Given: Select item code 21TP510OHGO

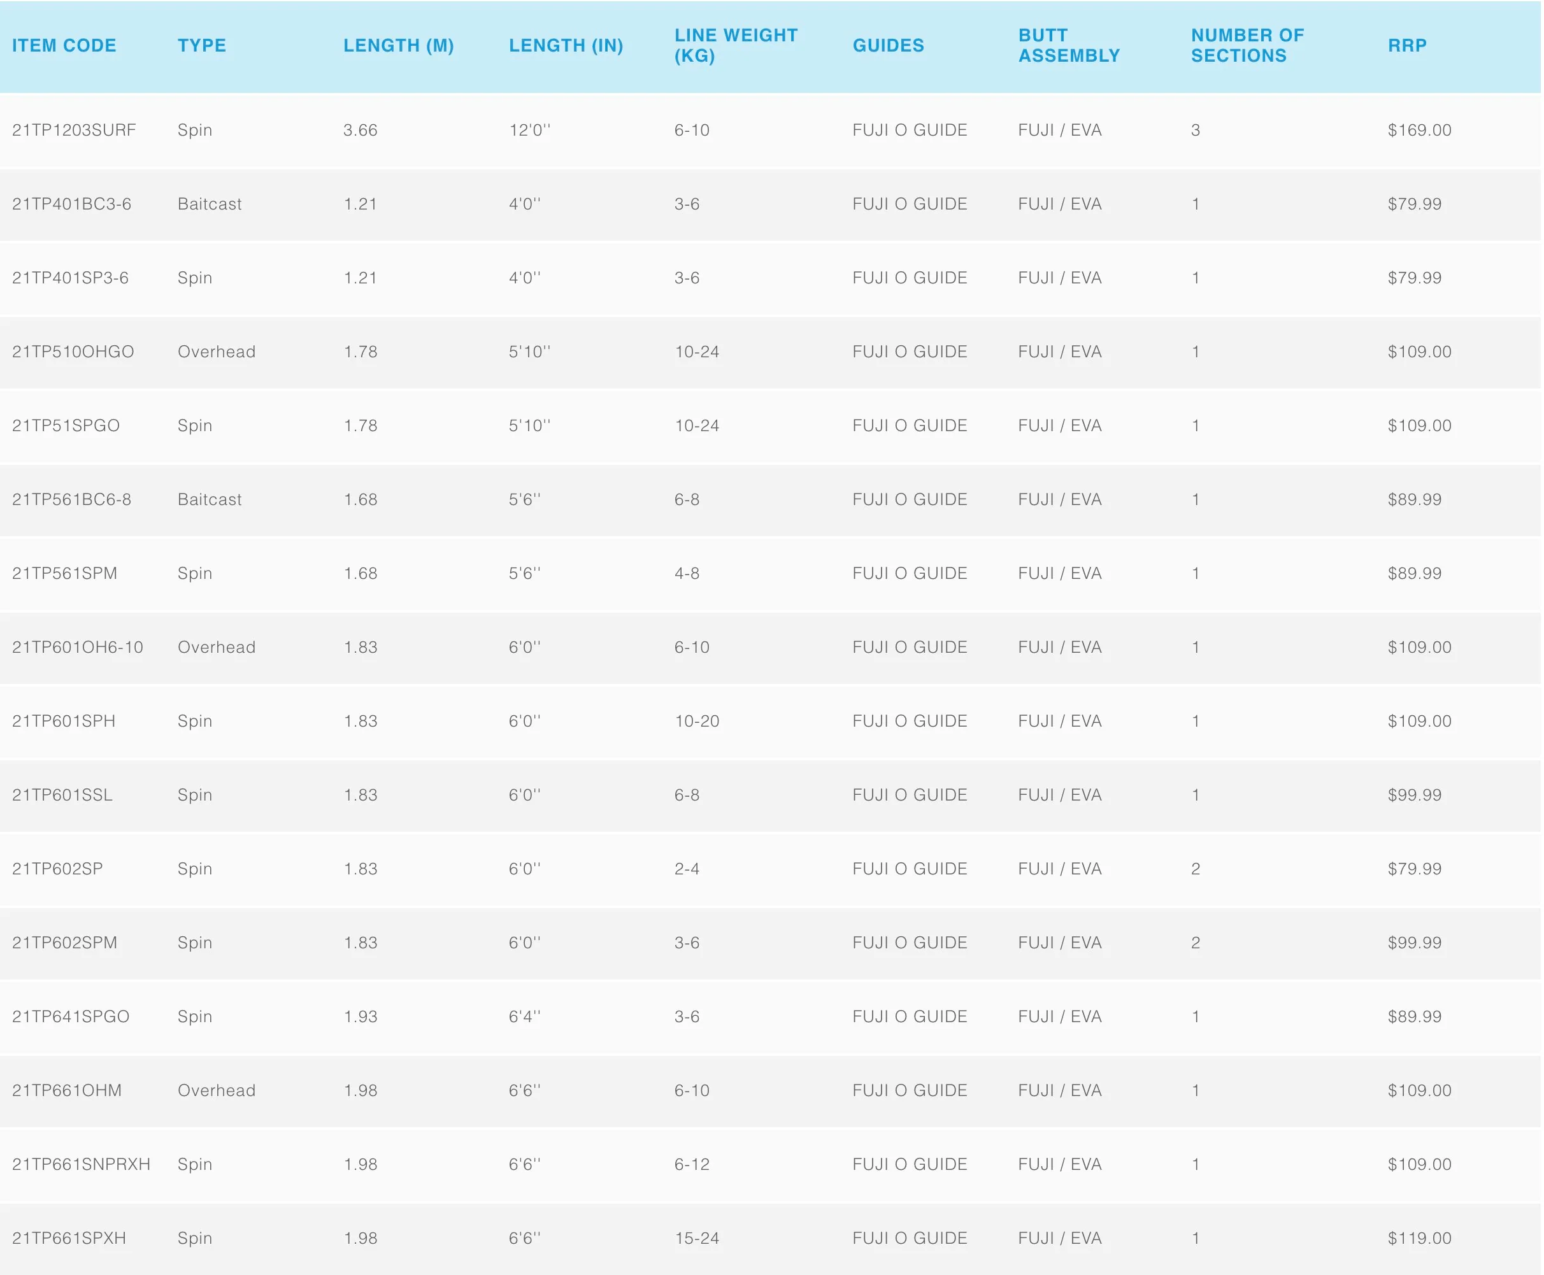Looking at the screenshot, I should 73,352.
